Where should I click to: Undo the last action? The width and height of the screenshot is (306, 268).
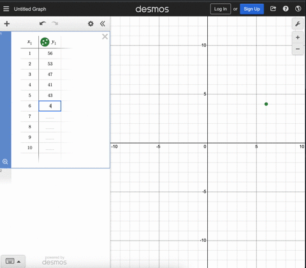pos(43,24)
